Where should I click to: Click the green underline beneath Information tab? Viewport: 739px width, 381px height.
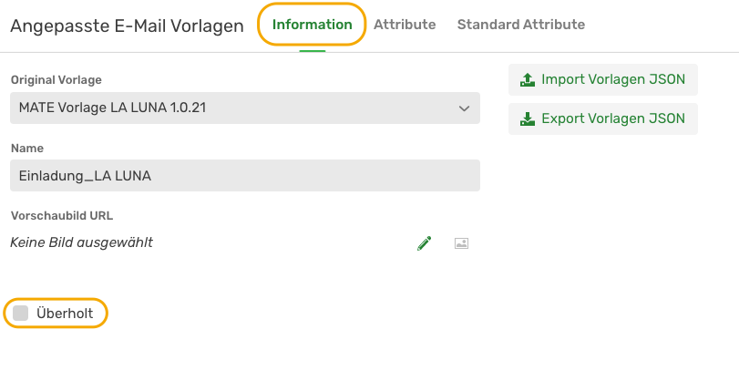point(312,50)
